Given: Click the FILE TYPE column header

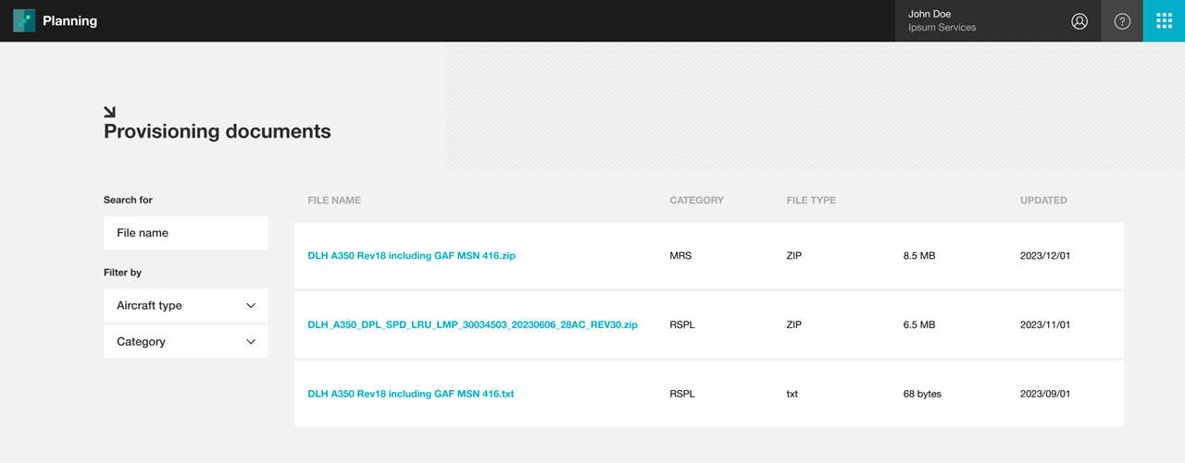Looking at the screenshot, I should (x=811, y=200).
